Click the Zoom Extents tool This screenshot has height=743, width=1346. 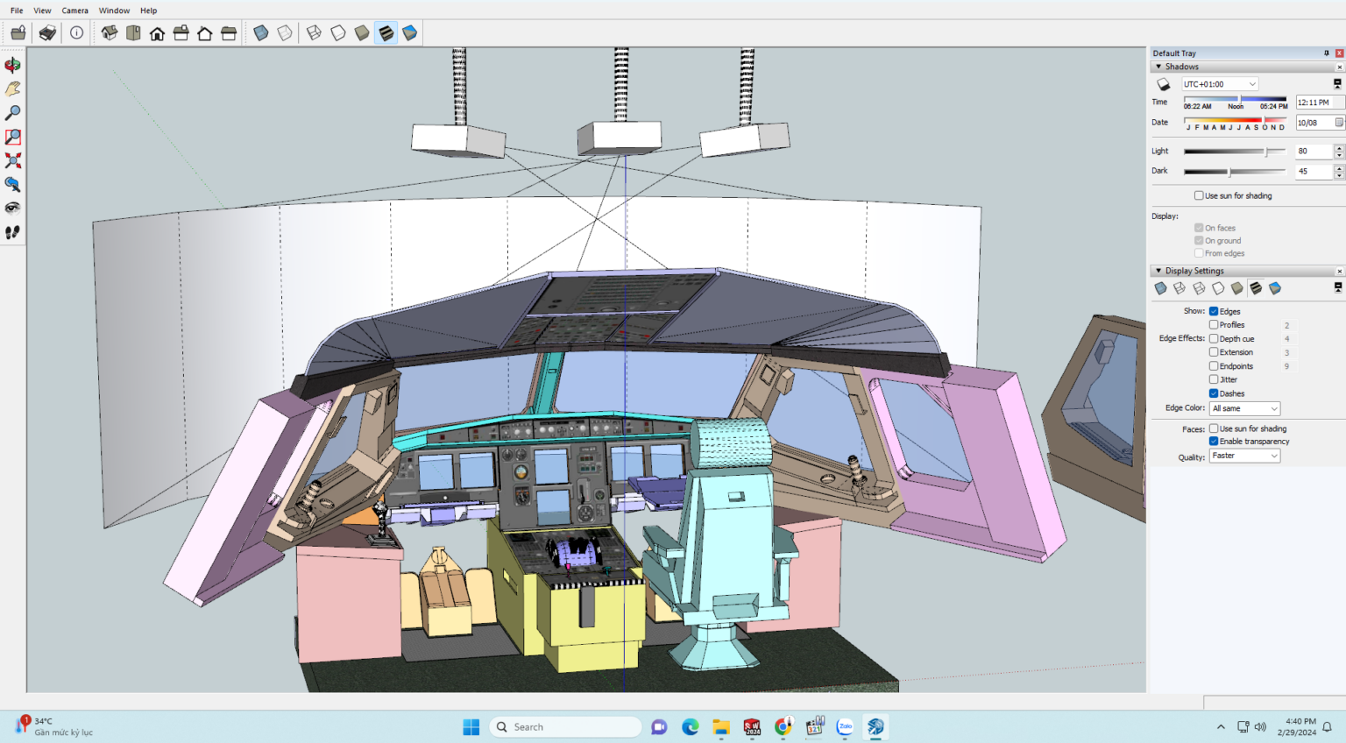tap(12, 160)
